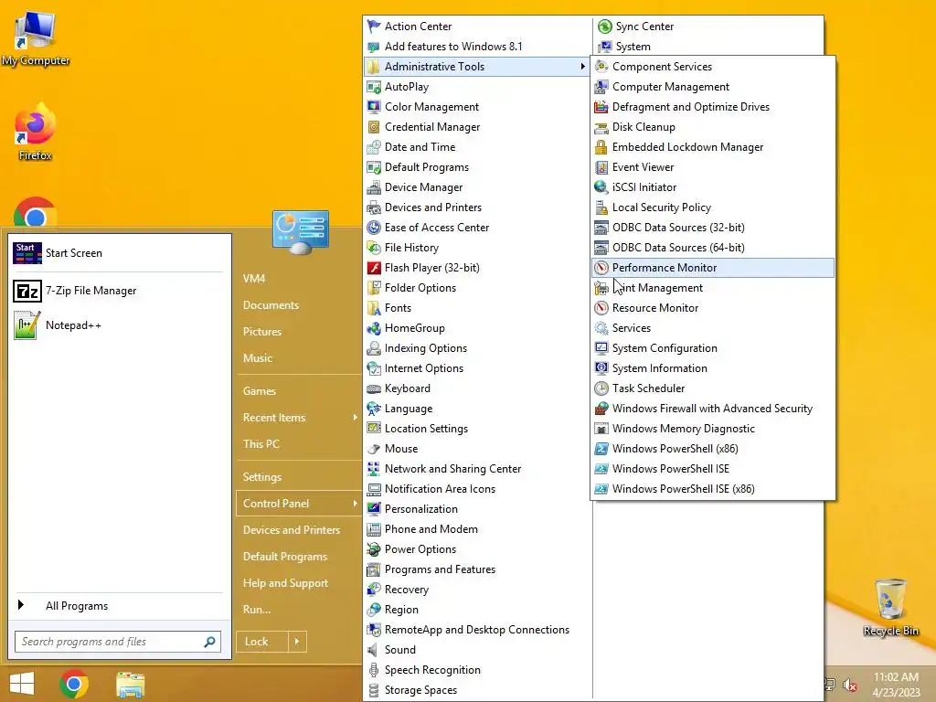
Task: Open This PC link
Action: pos(261,443)
